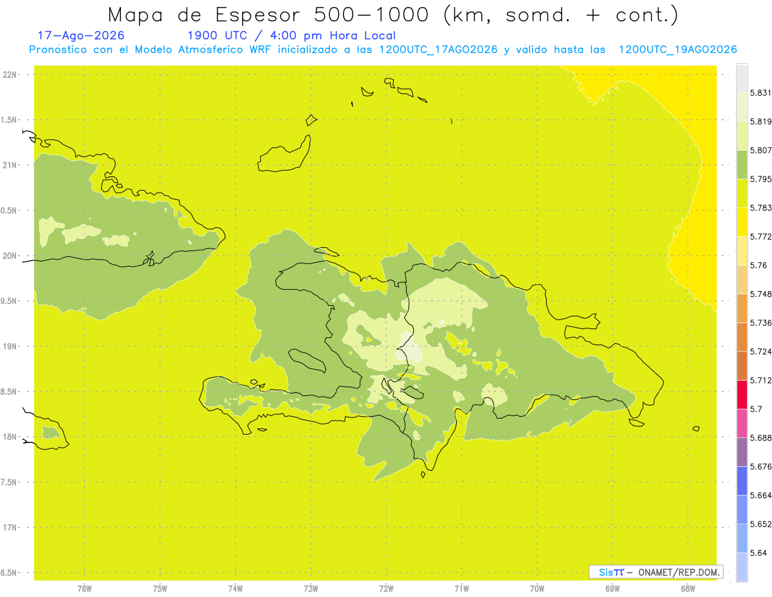The width and height of the screenshot is (772, 597).
Task: Click the longitude label '71W'
Action: coord(461,589)
